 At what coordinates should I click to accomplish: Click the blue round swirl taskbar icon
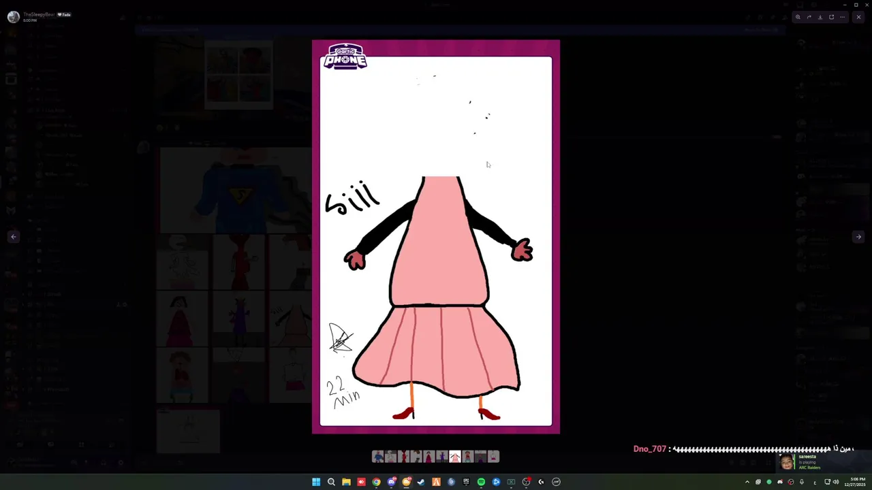[451, 482]
